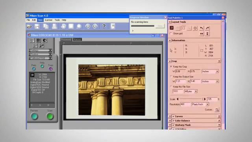This screenshot has height=142, width=252.
Task: Flip image horizontally in Layout Tools
Action: coord(202,34)
